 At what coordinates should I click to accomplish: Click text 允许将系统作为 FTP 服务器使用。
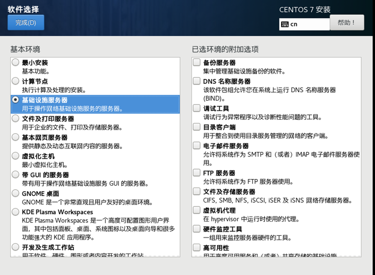click(249, 182)
